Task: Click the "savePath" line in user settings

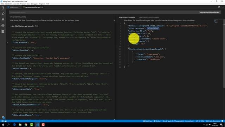Action: click(x=149, y=60)
